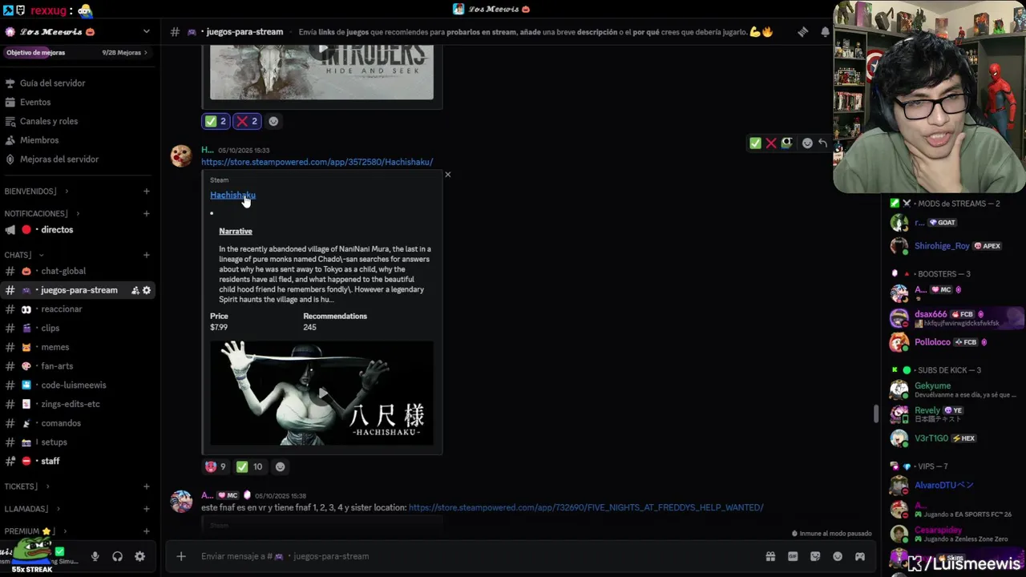Image resolution: width=1026 pixels, height=577 pixels.
Task: Toggle microphone mute in user panel
Action: click(x=95, y=556)
